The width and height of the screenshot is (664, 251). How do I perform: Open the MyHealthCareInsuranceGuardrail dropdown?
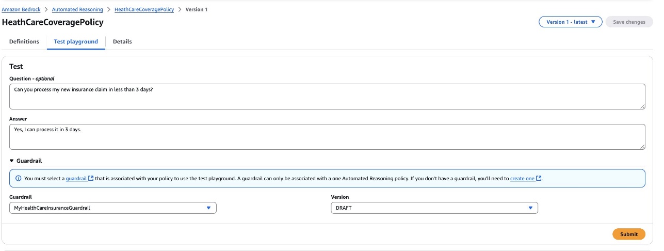click(113, 208)
